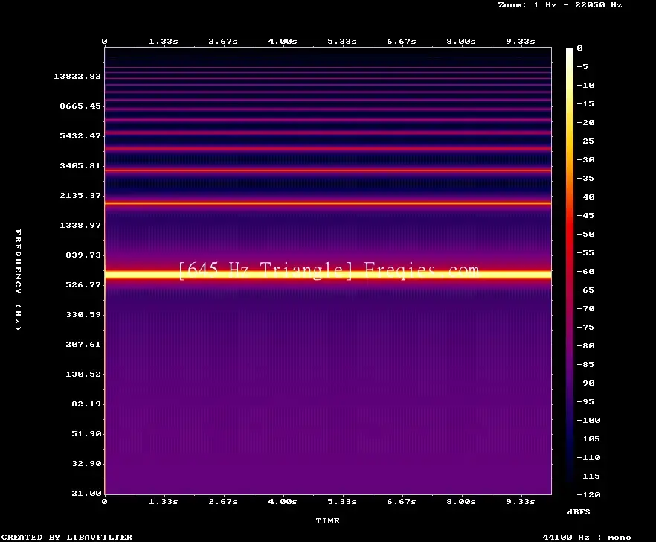Click the 82.19 frequency tick label
The height and width of the screenshot is (542, 656).
click(86, 404)
